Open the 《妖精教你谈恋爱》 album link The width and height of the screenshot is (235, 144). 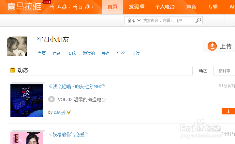(x=68, y=135)
